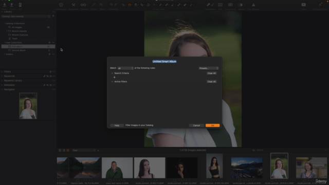Click the Help button in dialog
The height and width of the screenshot is (185, 329).
pos(117,125)
